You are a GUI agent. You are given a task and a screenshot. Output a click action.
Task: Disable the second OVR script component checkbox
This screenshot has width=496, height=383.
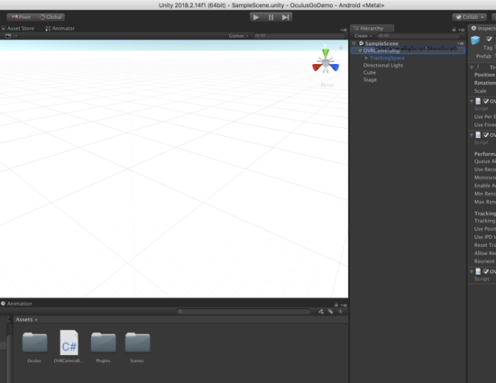486,135
